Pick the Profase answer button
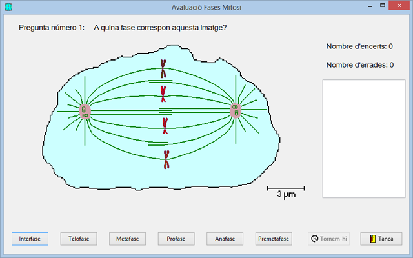Image resolution: width=413 pixels, height=258 pixels. pos(176,239)
